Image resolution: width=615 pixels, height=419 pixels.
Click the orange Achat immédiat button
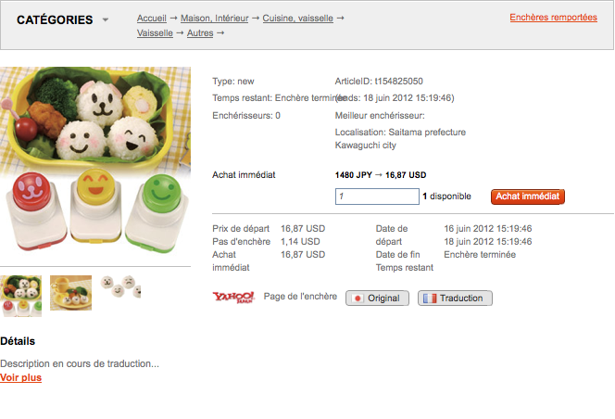tap(528, 197)
